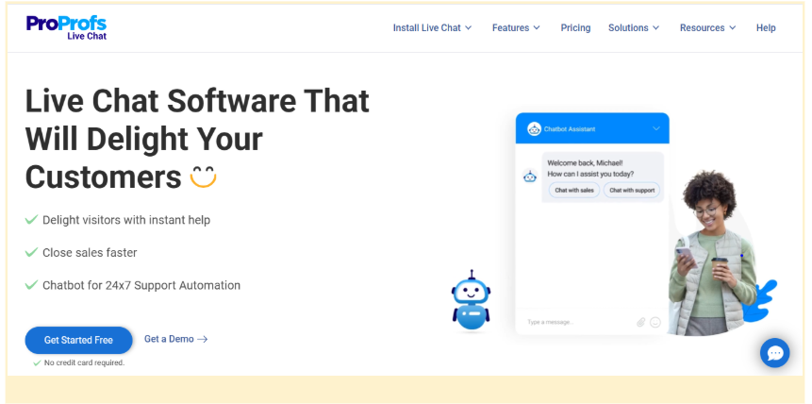Viewport: 812px width, 404px height.
Task: Click 'Welcome back, Michael!' message
Action: click(x=585, y=163)
